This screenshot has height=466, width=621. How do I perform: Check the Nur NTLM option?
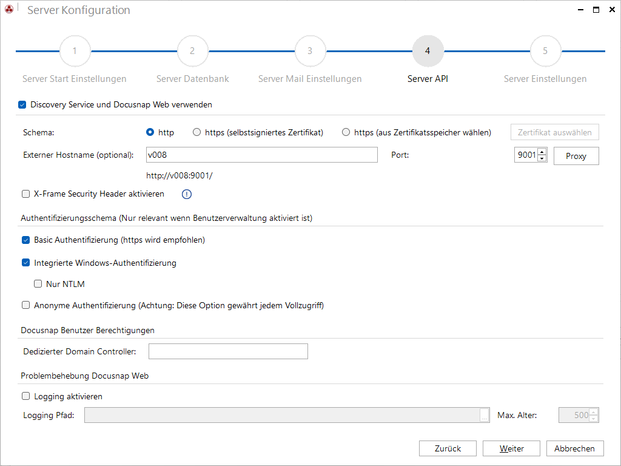[x=38, y=284]
